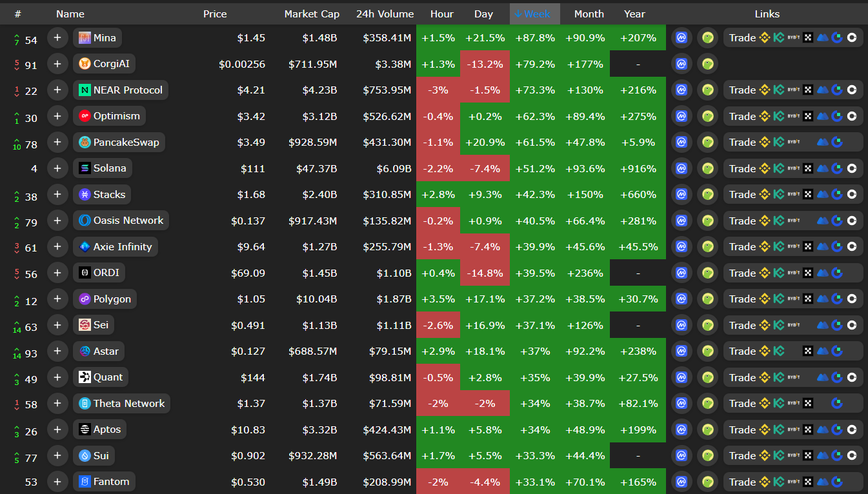
Task: Sort the table by the Week column
Action: pos(535,14)
